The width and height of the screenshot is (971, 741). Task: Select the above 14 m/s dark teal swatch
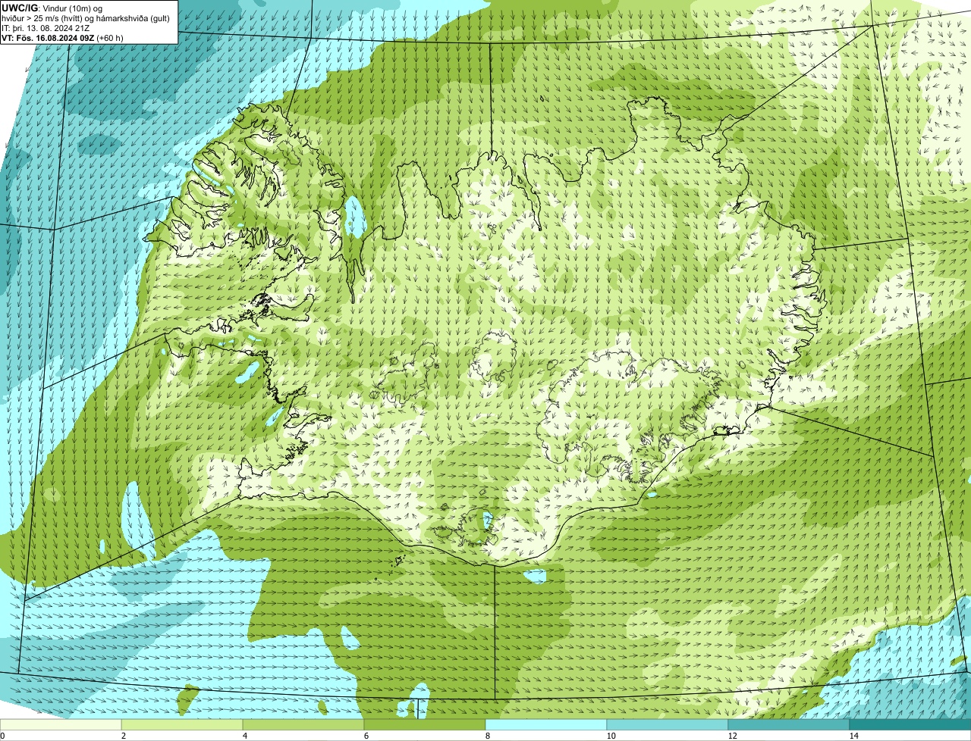910,724
